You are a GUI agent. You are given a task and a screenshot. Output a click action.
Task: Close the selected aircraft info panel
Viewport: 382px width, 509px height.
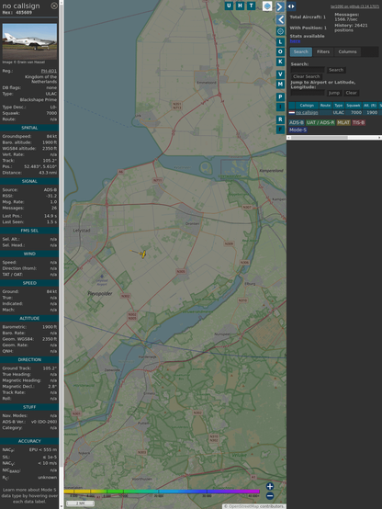(x=54, y=6)
